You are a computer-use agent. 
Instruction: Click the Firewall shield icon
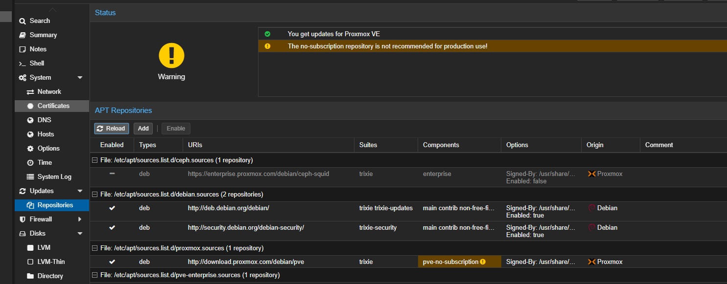(x=22, y=219)
